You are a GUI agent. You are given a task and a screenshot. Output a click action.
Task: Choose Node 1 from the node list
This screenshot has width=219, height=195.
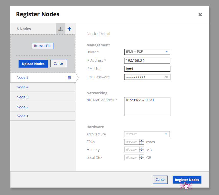click(22, 116)
